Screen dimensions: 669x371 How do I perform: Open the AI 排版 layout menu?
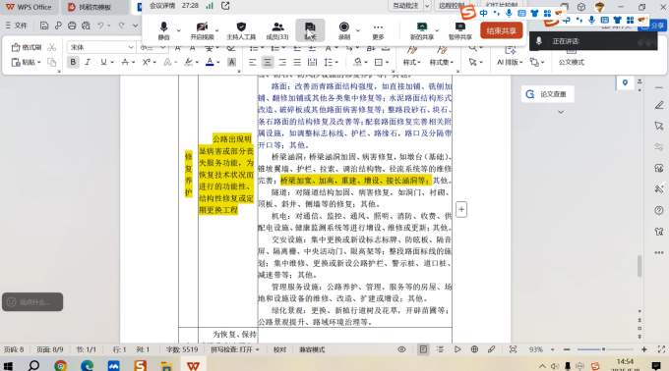(510, 62)
